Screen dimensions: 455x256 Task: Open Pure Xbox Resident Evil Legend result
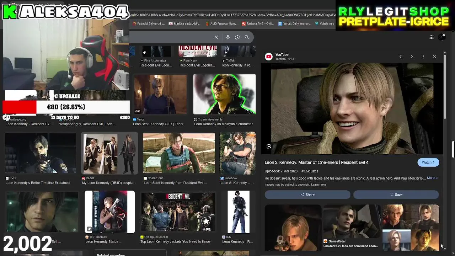(x=198, y=52)
